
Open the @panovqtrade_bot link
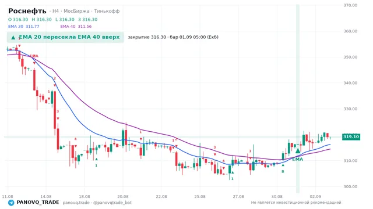(112, 203)
